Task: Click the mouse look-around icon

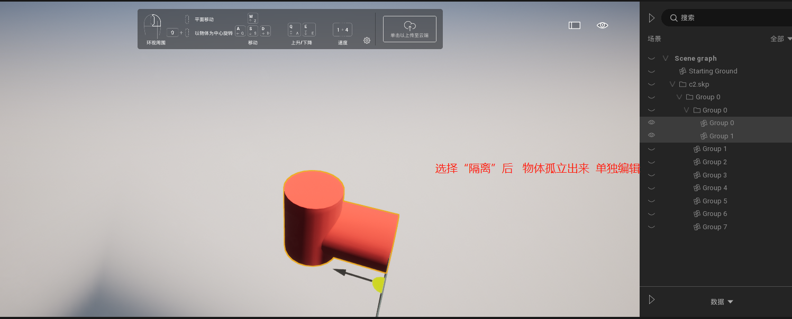Action: point(152,26)
